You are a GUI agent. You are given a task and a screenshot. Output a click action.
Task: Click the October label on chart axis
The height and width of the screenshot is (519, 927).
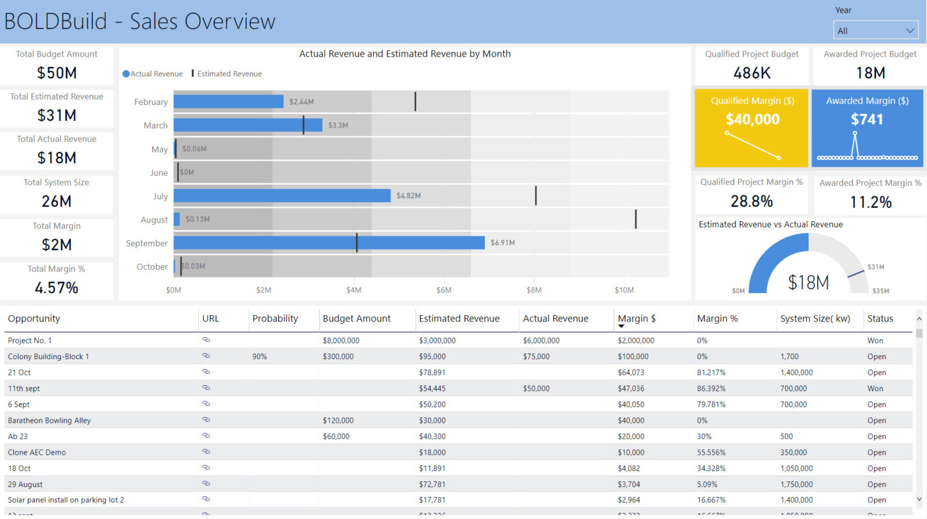[x=152, y=266]
